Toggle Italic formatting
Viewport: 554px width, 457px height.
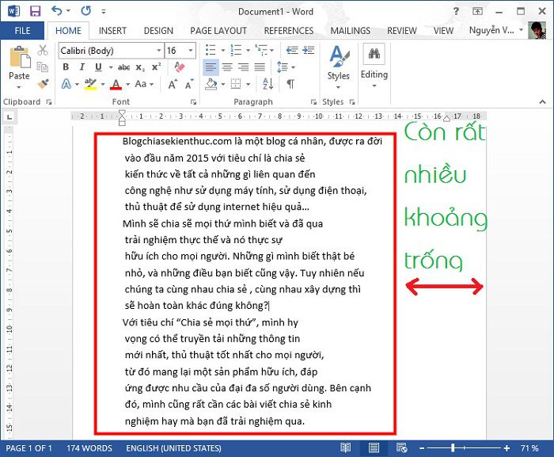[x=82, y=67]
